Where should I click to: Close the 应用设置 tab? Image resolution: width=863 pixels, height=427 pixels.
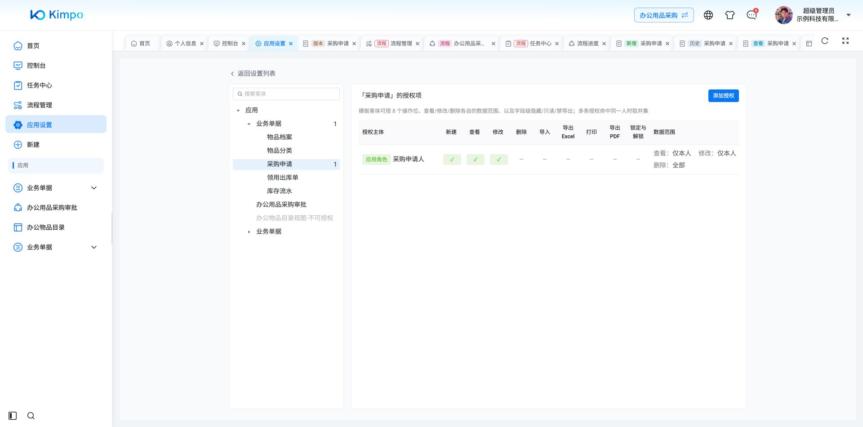point(291,44)
